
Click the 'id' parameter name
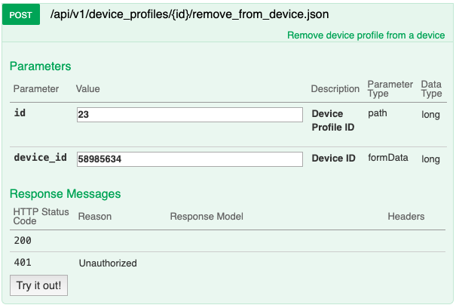pyautogui.click(x=20, y=112)
